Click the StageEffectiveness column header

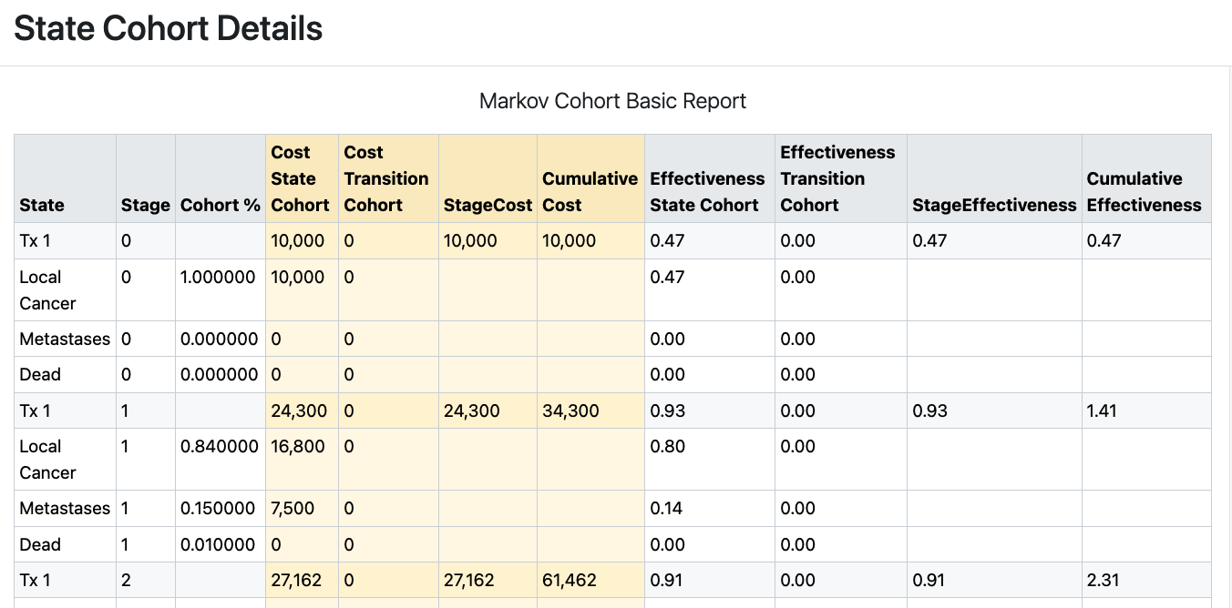[x=993, y=205]
